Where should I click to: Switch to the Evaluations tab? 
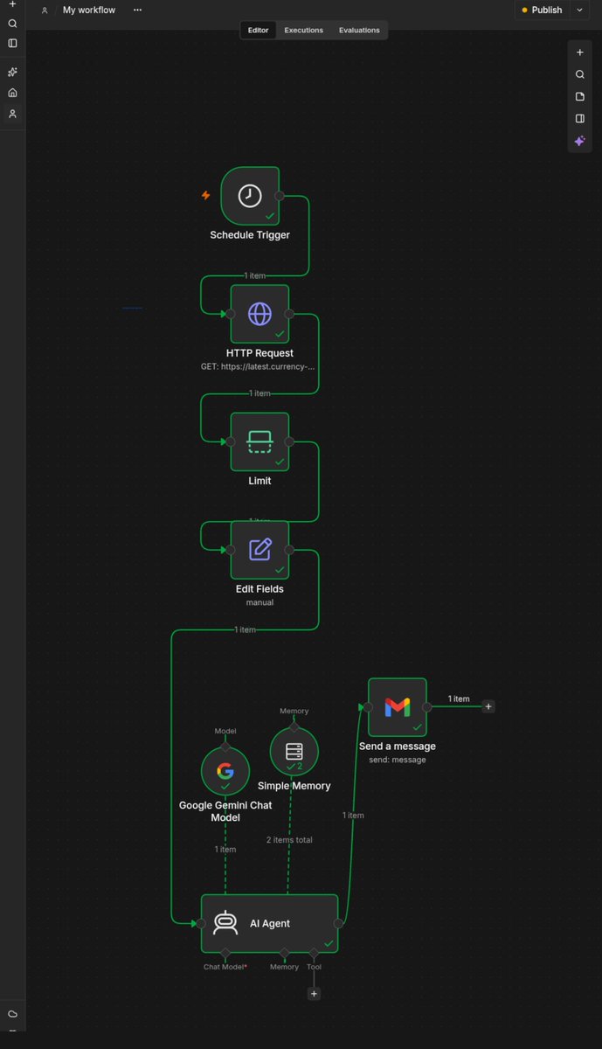[359, 30]
